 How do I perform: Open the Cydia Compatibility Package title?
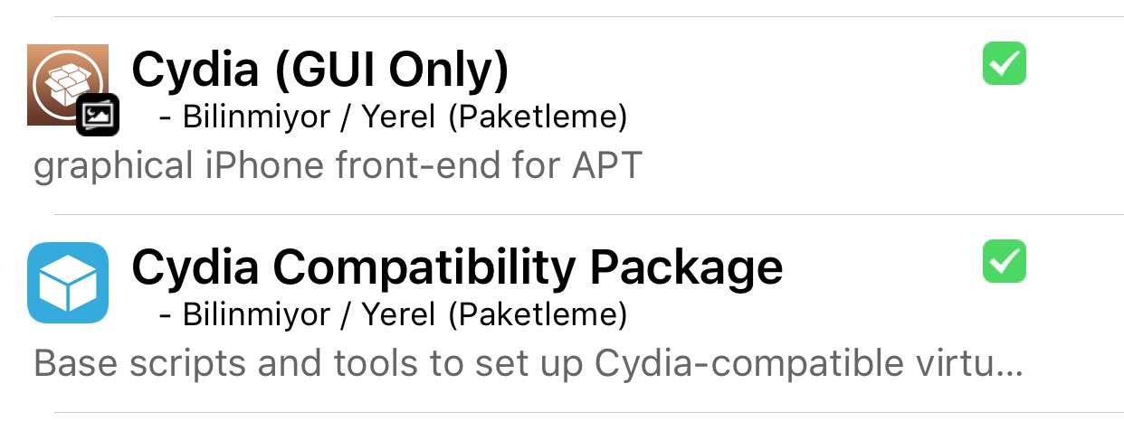tap(457, 267)
